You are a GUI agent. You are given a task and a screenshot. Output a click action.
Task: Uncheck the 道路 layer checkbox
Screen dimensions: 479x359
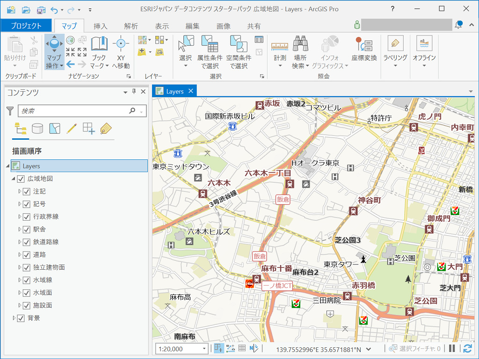point(27,255)
